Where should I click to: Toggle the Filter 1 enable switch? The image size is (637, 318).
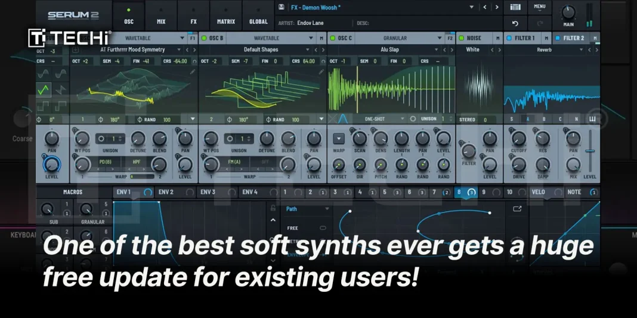pos(509,38)
